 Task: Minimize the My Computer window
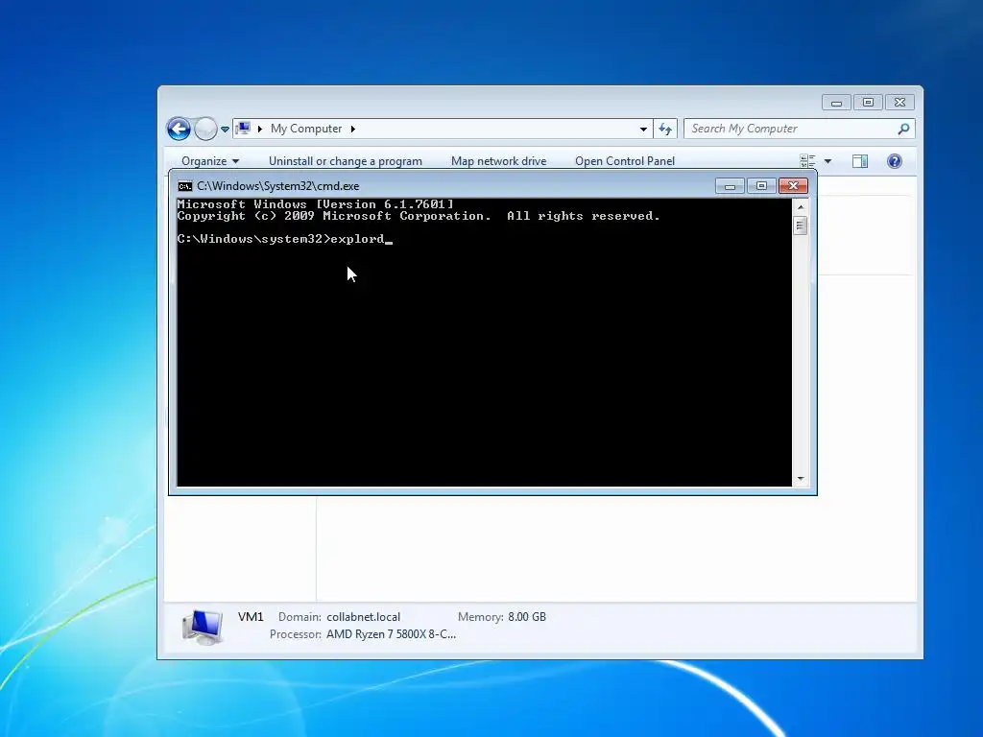tap(836, 103)
